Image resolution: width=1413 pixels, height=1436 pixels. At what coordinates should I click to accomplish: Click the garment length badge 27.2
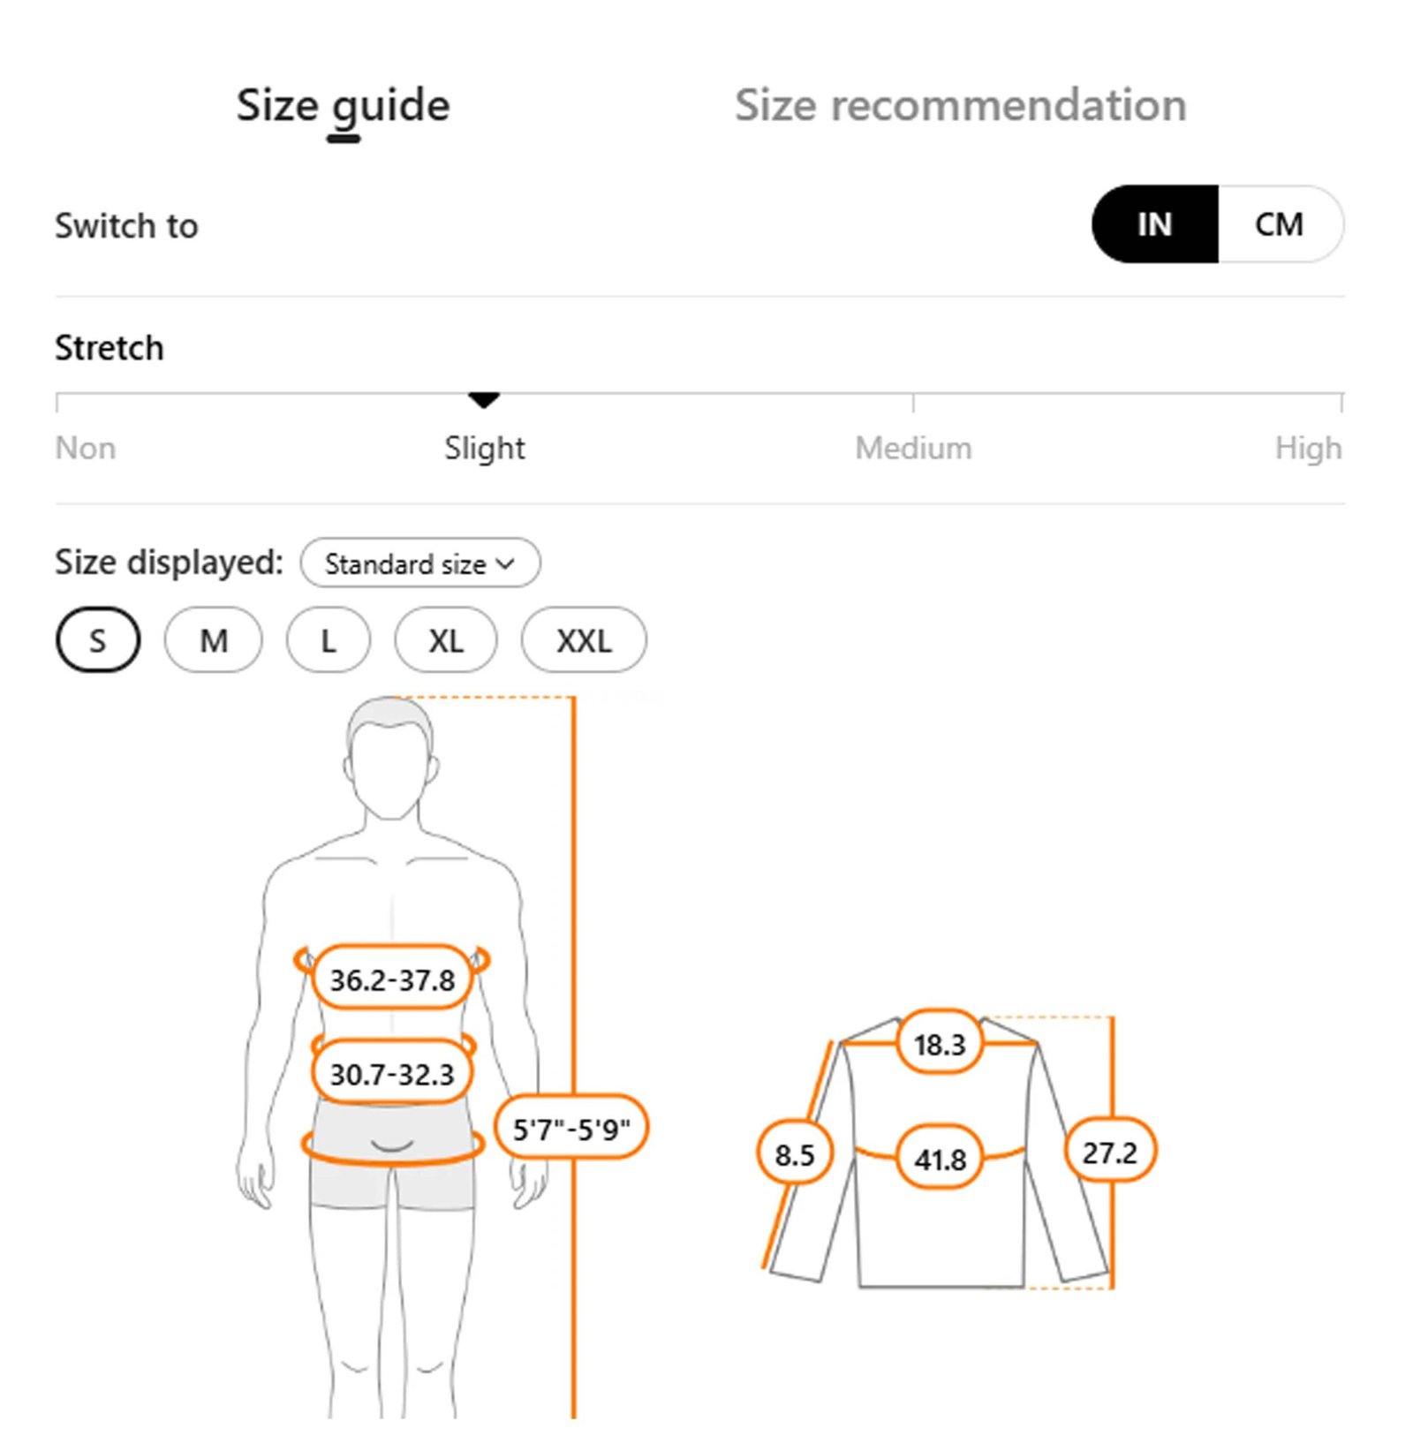(1109, 1152)
